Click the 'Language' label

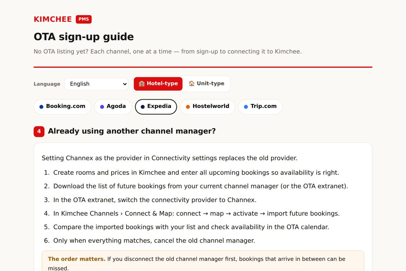pos(47,84)
